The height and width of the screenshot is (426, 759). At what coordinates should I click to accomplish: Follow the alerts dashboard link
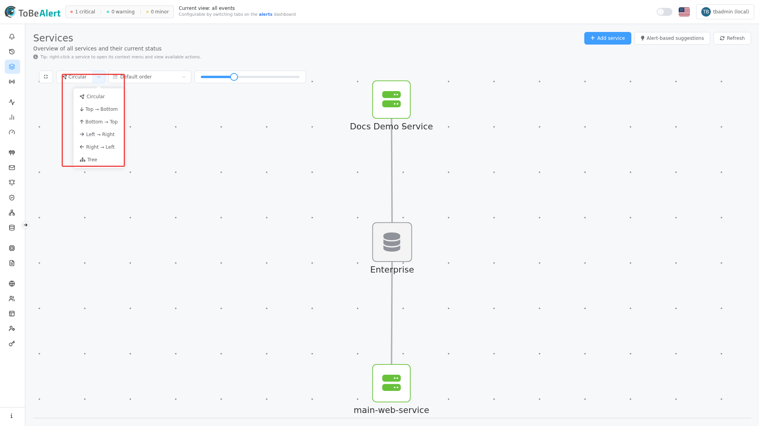tap(265, 15)
